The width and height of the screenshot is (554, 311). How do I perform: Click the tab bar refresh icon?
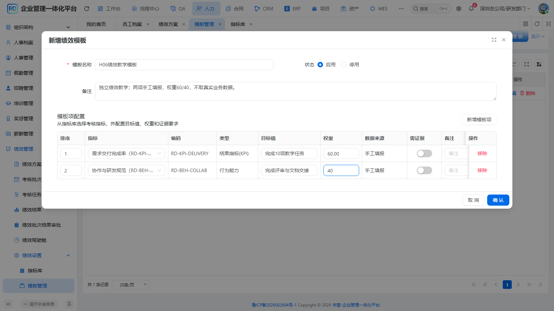tap(537, 24)
